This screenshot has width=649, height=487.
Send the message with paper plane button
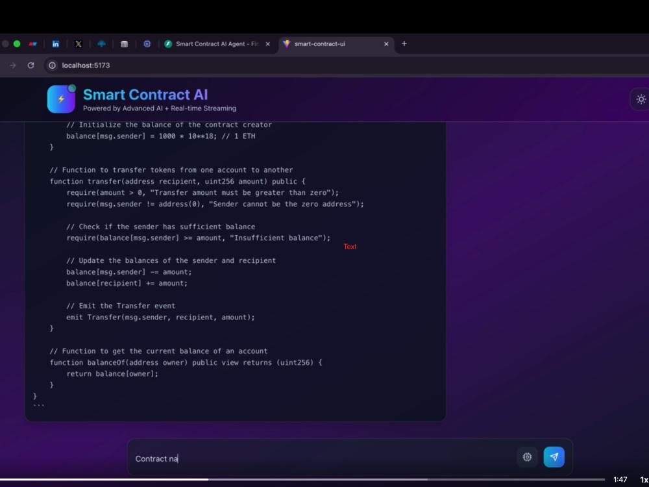tap(554, 457)
